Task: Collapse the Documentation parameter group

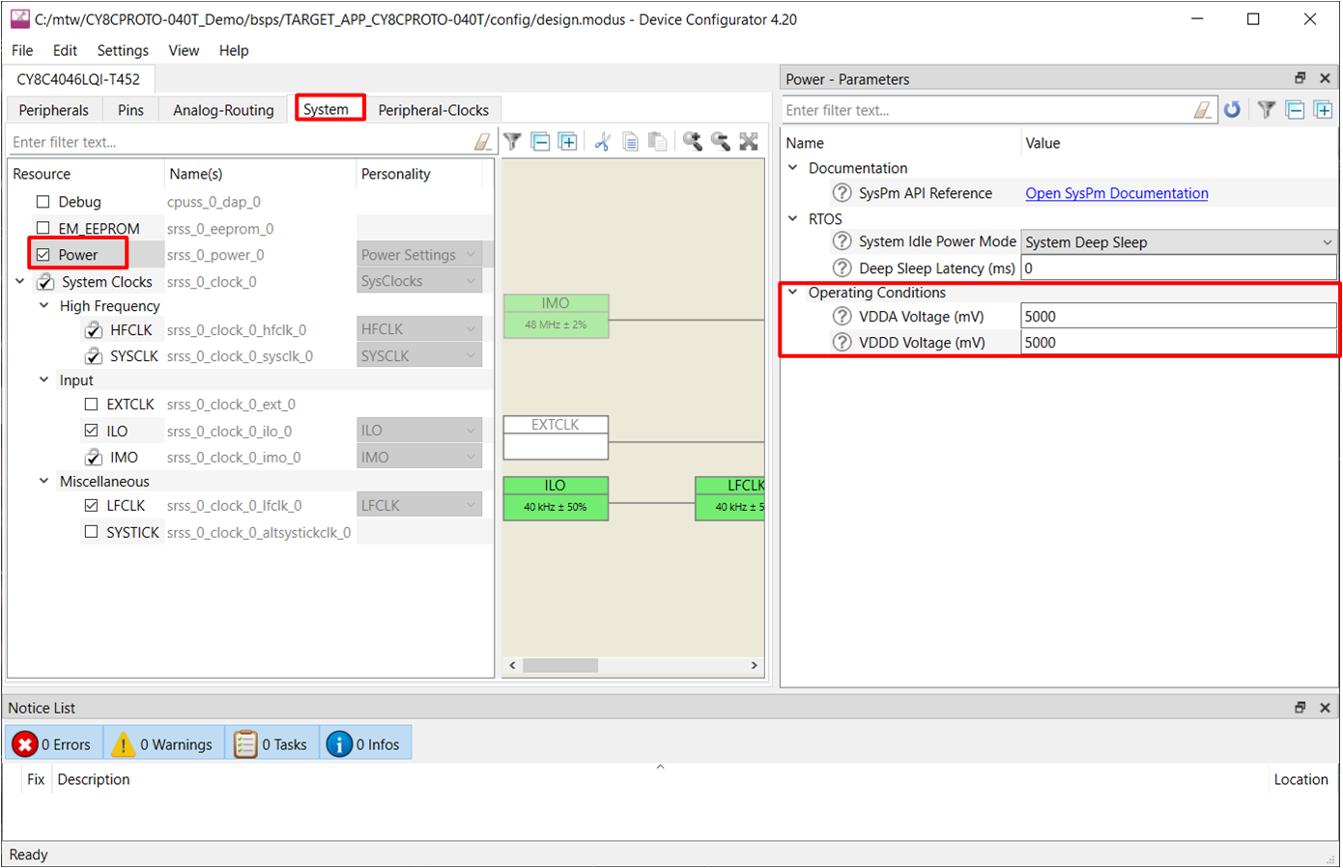Action: click(x=793, y=167)
